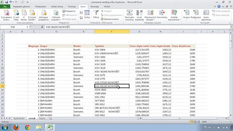Open Tekst jako kolumny tool
The height and width of the screenshot is (131, 233).
[129, 15]
